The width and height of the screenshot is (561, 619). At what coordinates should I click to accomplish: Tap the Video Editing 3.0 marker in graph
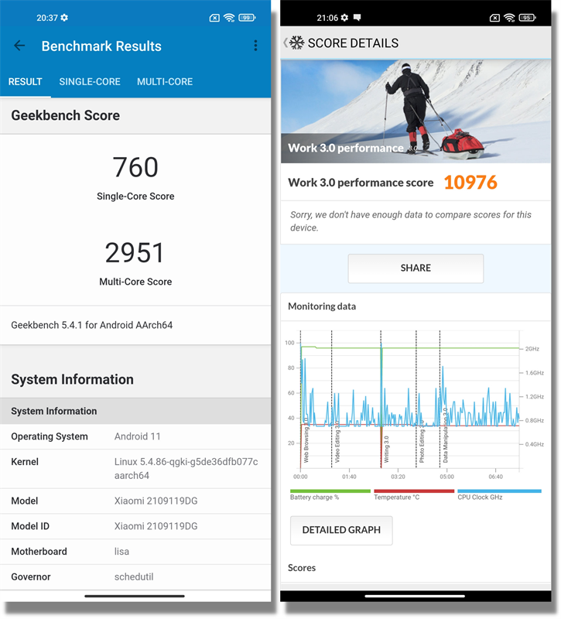(x=337, y=441)
